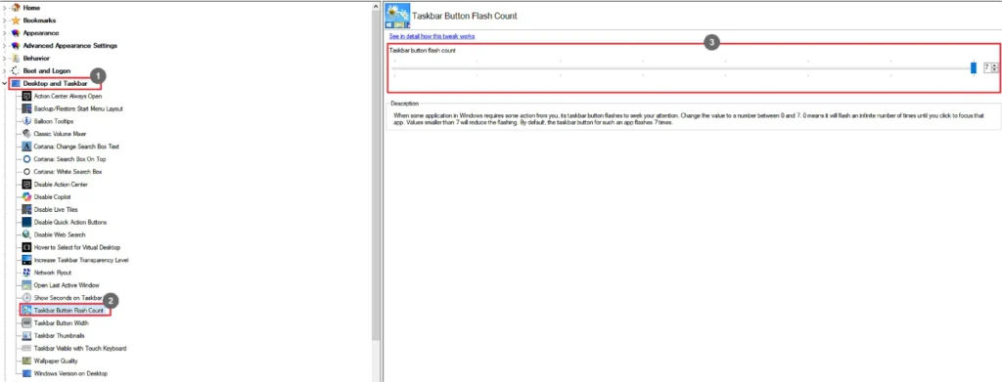Click the Description paragraph text
The height and width of the screenshot is (382, 1002).
coord(688,119)
